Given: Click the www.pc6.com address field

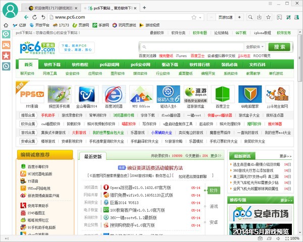Looking at the screenshot, I should (x=120, y=17).
